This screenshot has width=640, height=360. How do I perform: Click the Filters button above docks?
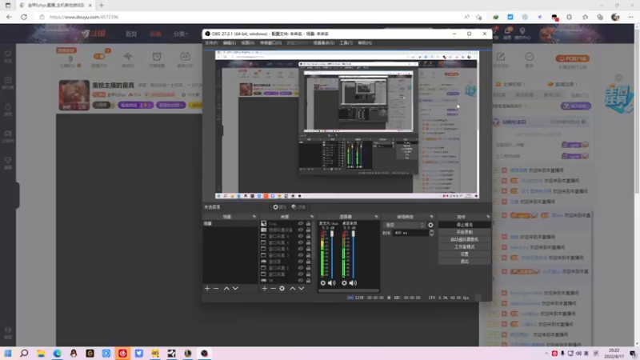coord(298,207)
